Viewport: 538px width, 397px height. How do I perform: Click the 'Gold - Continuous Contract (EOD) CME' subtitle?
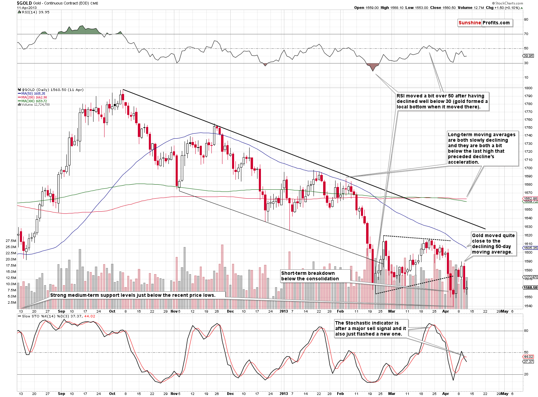[66, 3]
